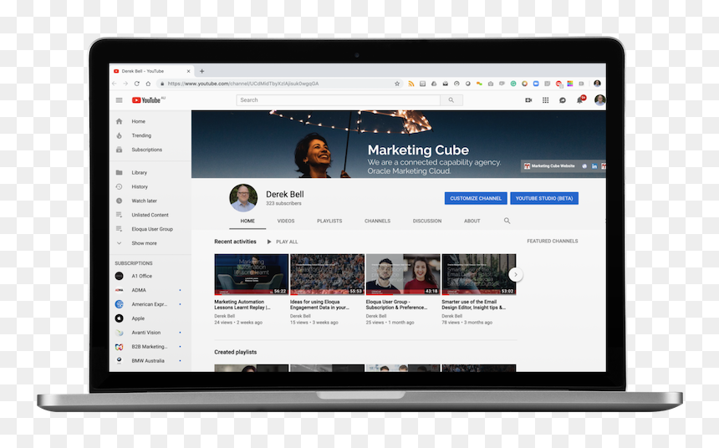Open YouTube Studio (Beta) button
This screenshot has height=448, width=719.
pos(544,198)
